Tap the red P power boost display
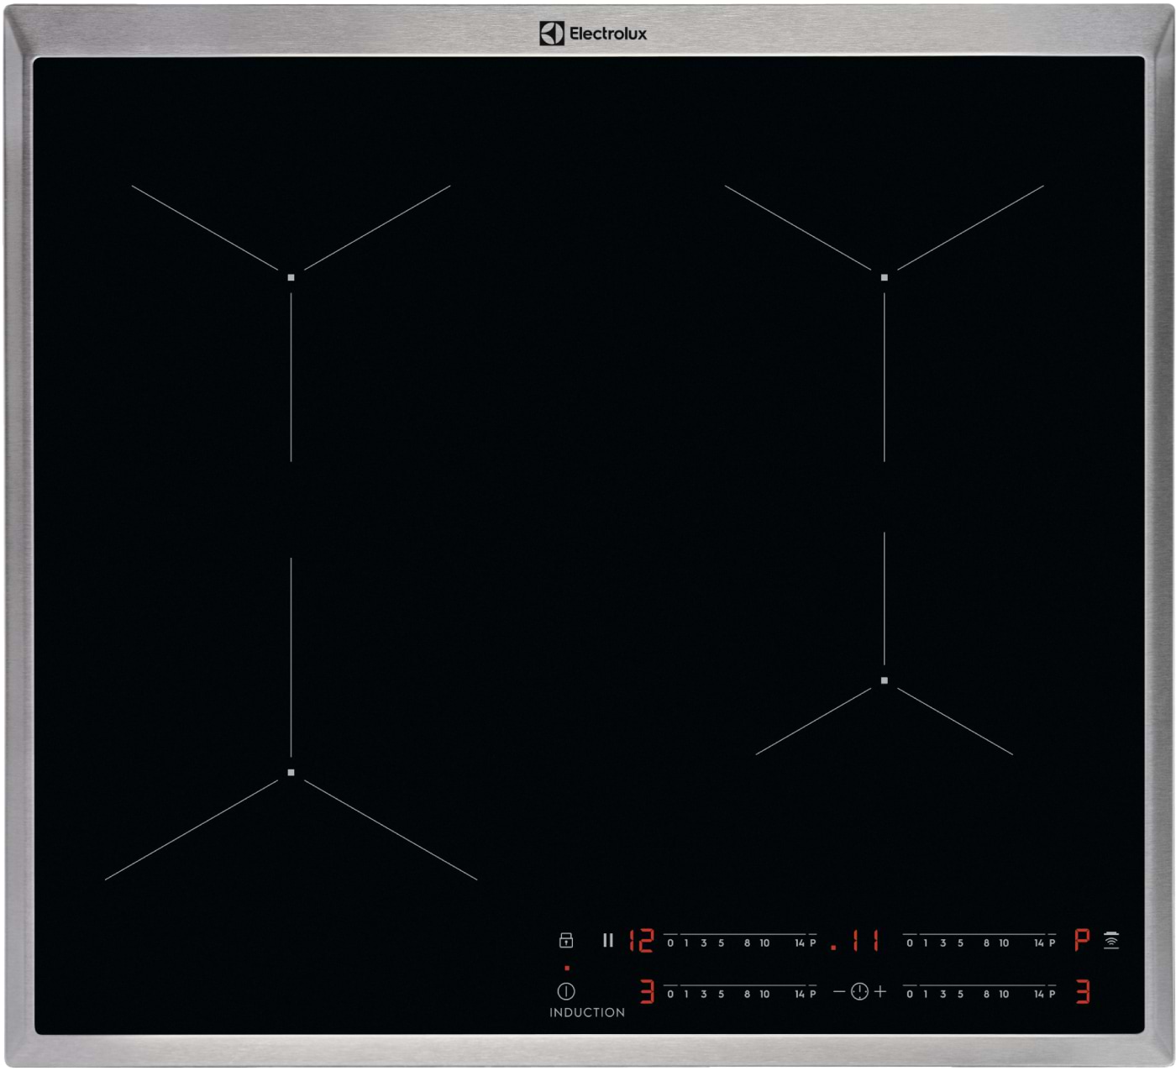 pos(1082,940)
